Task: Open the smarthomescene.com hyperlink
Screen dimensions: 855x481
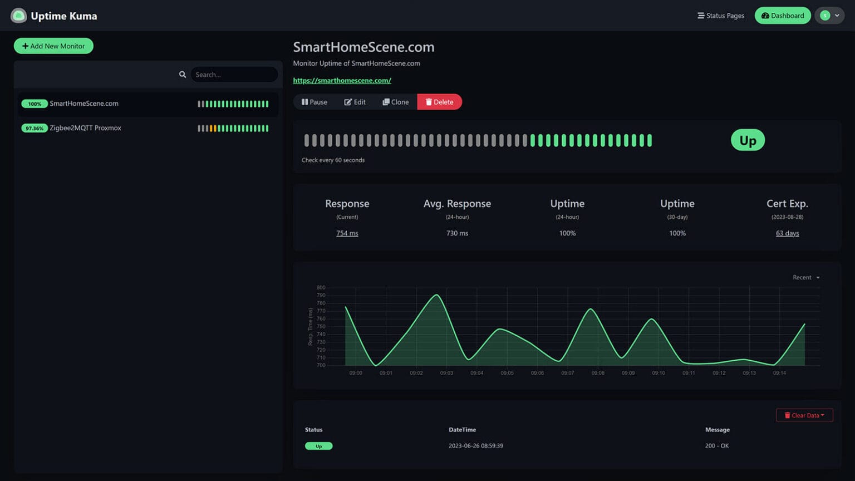Action: (342, 80)
